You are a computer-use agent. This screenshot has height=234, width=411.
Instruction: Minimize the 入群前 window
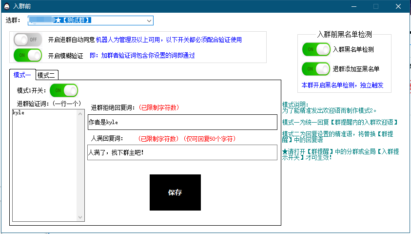point(354,6)
